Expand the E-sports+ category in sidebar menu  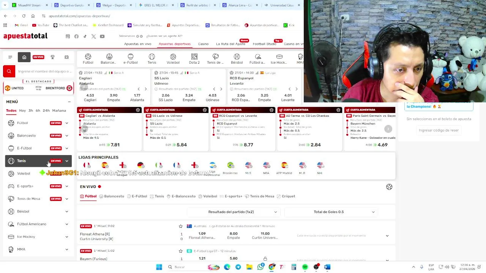pos(67,186)
